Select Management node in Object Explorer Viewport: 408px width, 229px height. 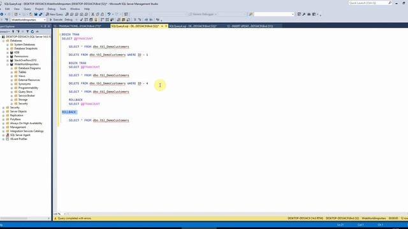(18, 127)
